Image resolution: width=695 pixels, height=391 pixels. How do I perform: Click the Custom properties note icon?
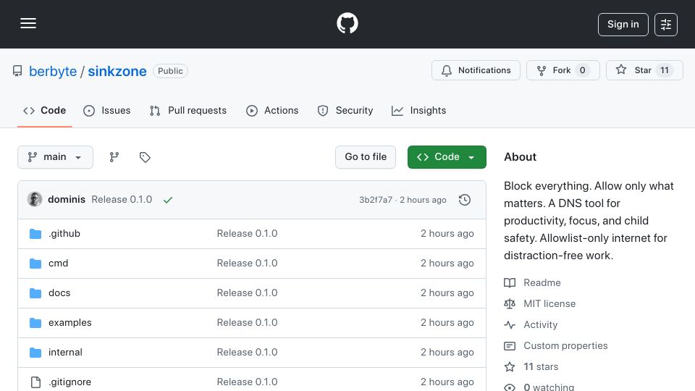(x=510, y=346)
